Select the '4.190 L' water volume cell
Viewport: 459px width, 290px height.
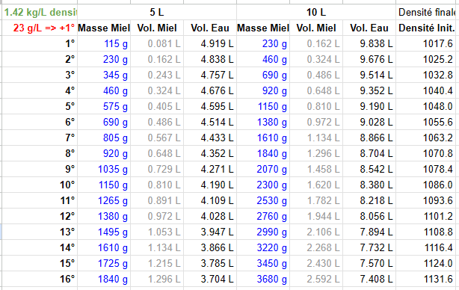210,185
